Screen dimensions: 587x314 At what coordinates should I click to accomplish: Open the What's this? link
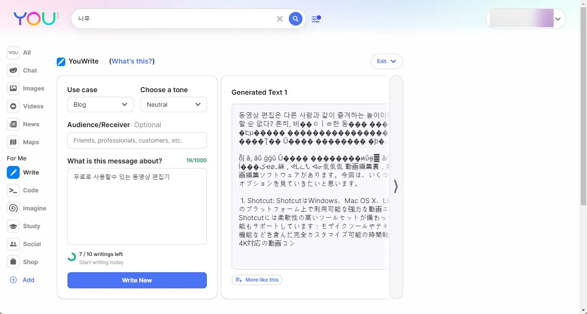tap(132, 61)
